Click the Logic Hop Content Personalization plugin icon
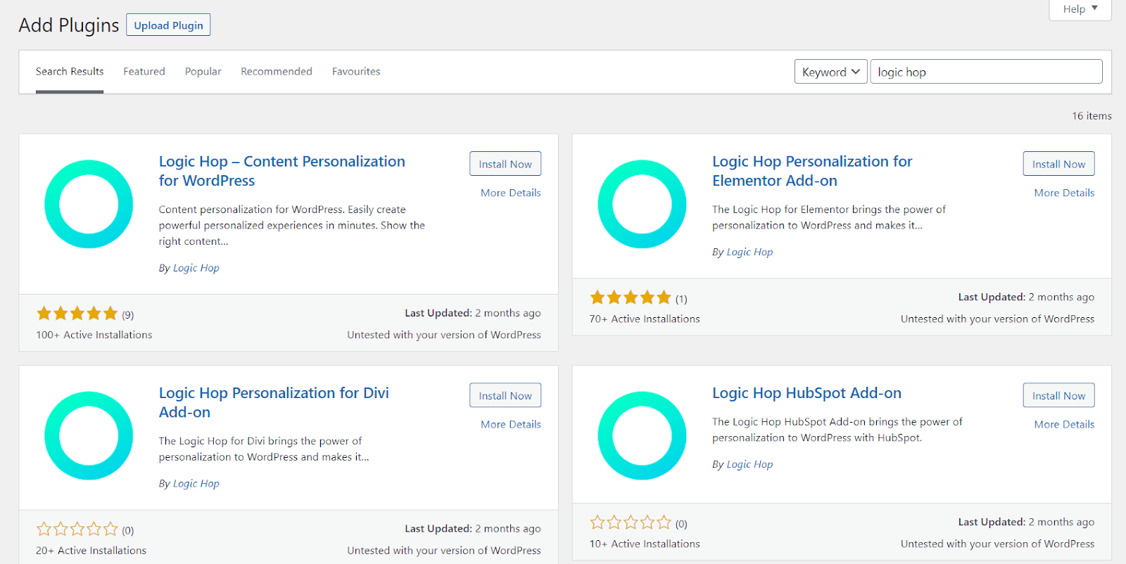 click(89, 204)
